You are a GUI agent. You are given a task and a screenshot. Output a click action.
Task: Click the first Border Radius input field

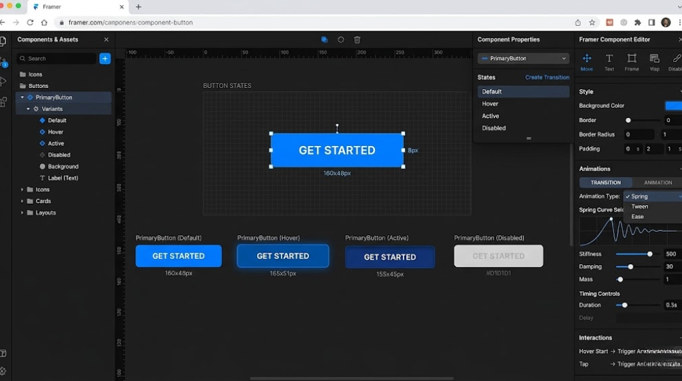click(x=639, y=135)
